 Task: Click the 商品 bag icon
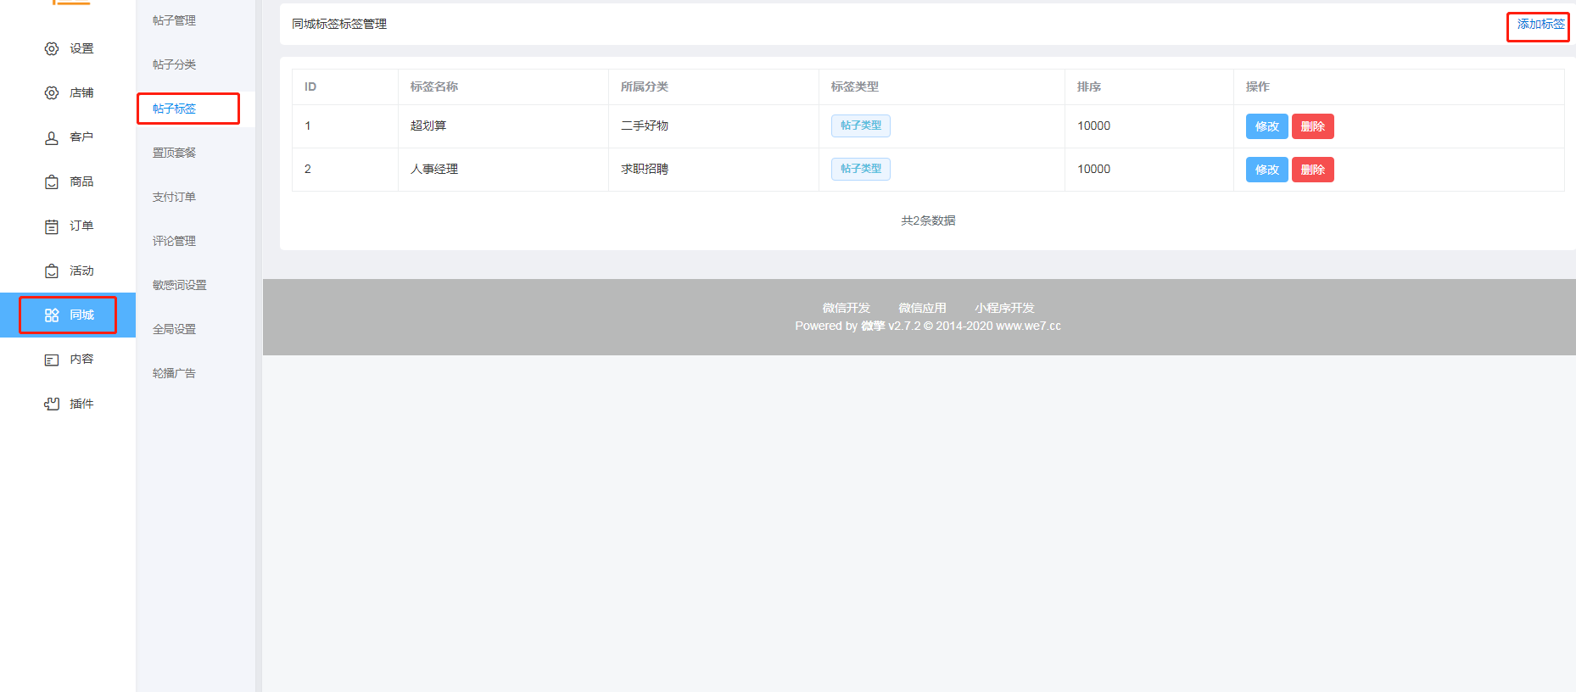tap(52, 182)
